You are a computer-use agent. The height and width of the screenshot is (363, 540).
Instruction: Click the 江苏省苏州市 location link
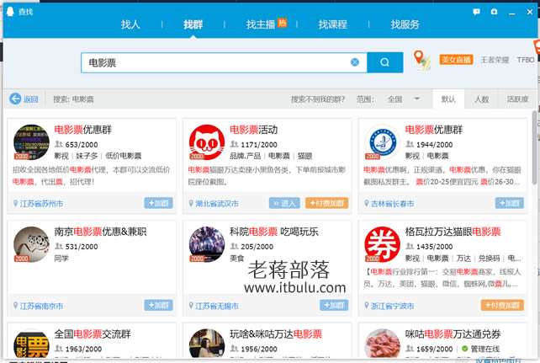pyautogui.click(x=41, y=204)
